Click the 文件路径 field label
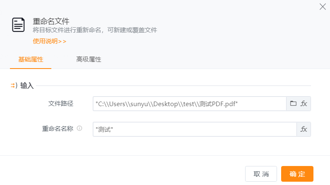 pyautogui.click(x=61, y=103)
